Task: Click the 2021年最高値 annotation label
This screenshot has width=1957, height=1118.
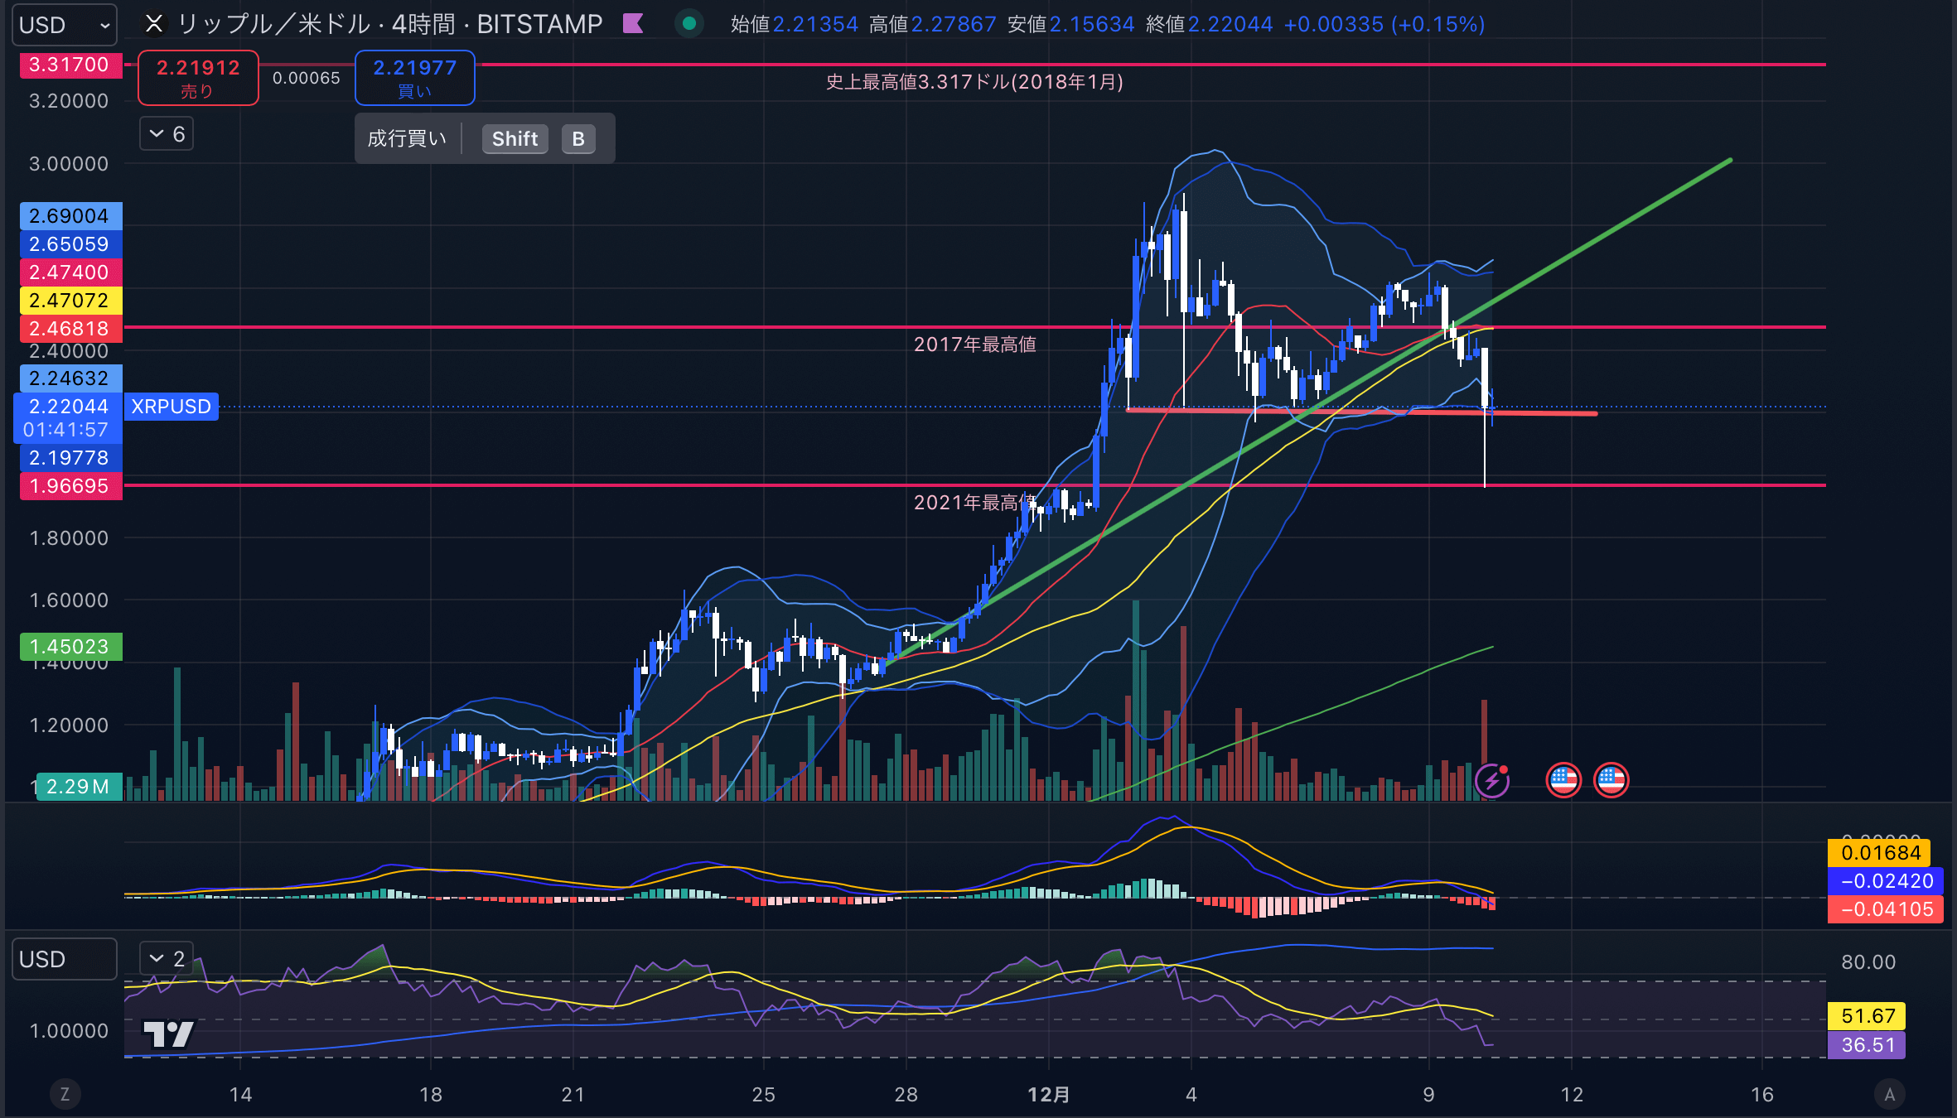Action: pyautogui.click(x=974, y=503)
